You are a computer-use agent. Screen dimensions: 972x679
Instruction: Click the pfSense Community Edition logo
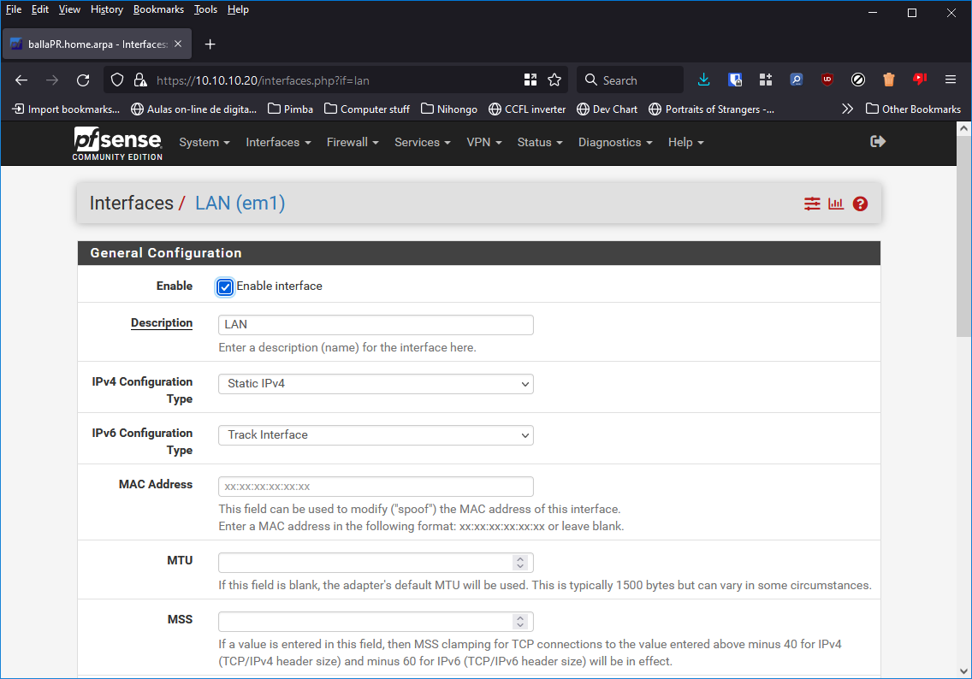coord(117,143)
